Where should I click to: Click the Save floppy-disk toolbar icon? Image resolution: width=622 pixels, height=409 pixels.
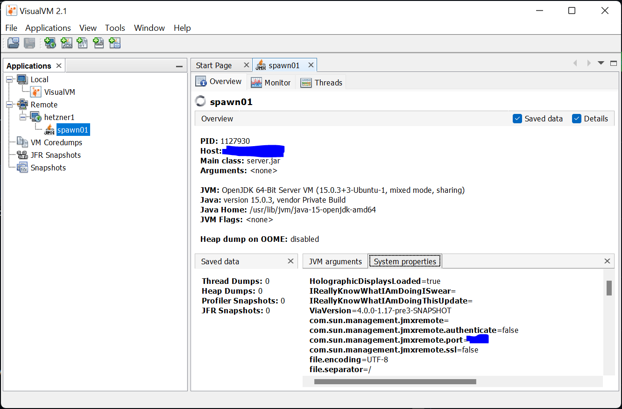coord(29,43)
